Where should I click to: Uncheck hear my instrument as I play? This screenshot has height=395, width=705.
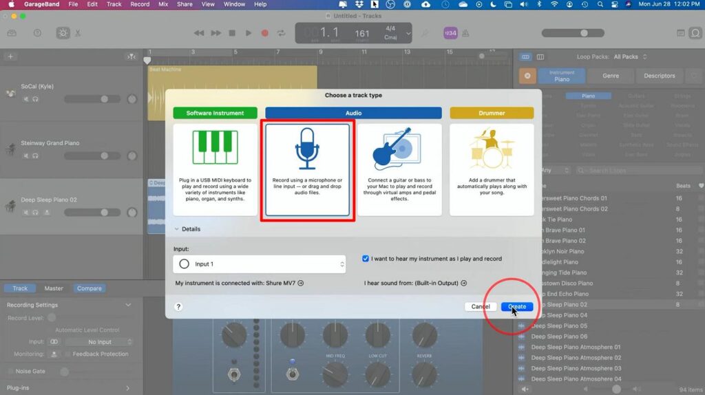tap(365, 259)
